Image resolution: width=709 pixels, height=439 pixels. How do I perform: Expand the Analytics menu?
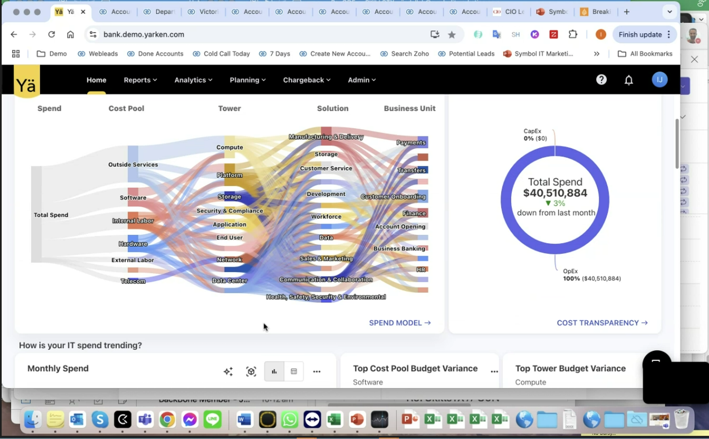point(193,80)
